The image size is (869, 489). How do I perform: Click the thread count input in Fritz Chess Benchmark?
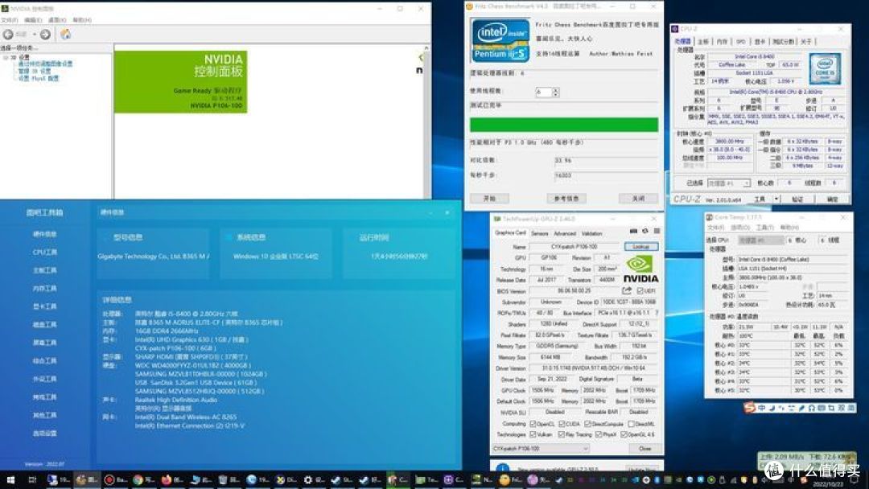(544, 92)
